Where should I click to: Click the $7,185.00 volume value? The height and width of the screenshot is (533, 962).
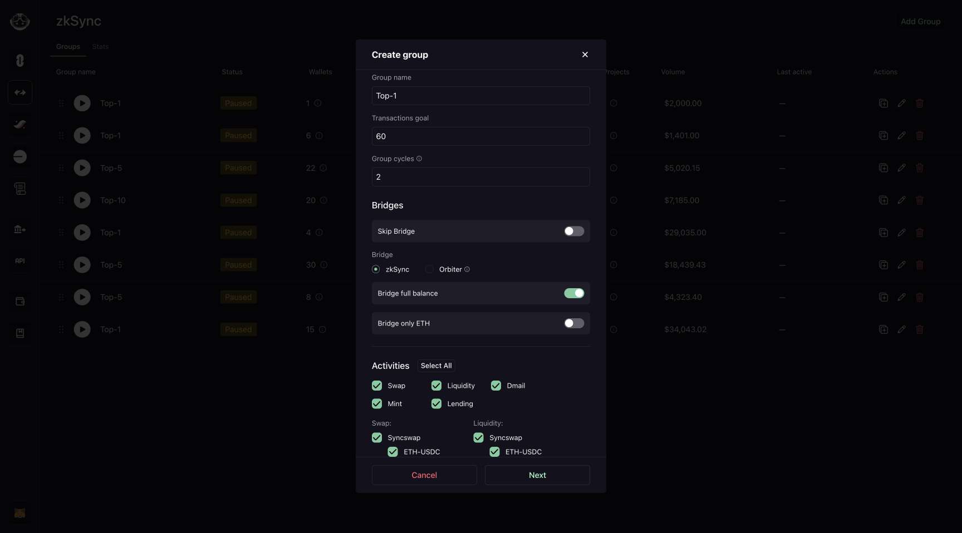coord(682,200)
